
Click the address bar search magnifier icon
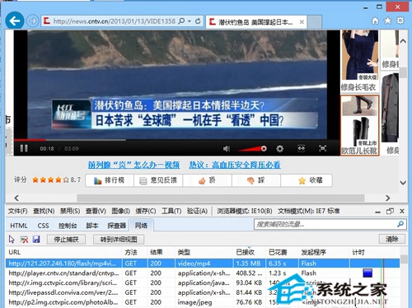181,21
